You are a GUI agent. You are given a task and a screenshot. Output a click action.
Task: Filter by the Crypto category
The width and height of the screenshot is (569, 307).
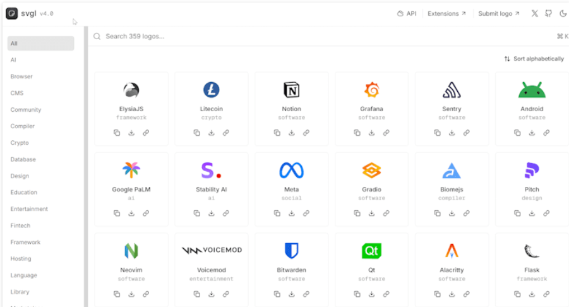click(20, 143)
